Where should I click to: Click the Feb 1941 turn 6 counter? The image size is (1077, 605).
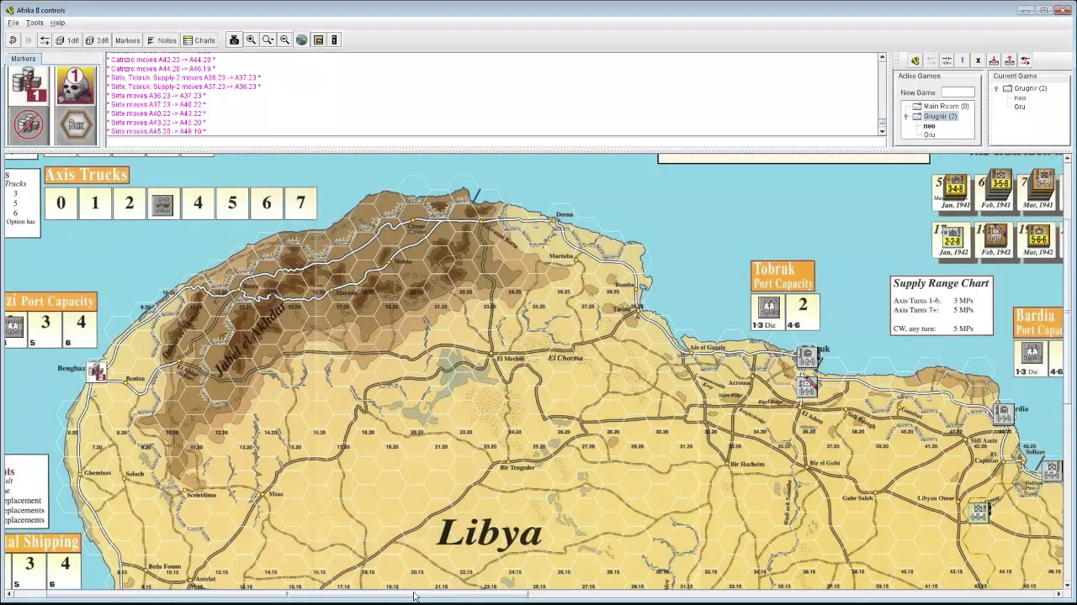(x=999, y=186)
